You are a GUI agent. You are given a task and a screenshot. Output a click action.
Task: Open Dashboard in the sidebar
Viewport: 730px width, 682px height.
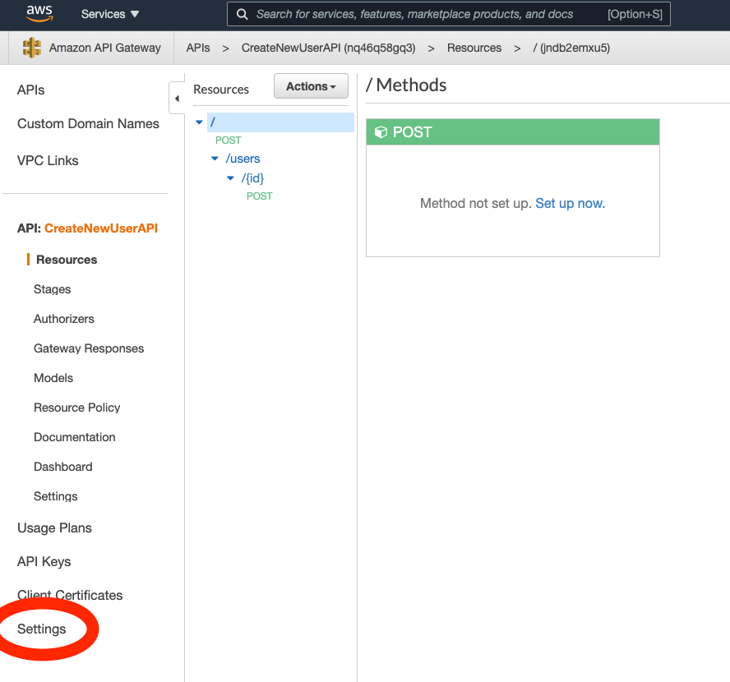point(62,467)
